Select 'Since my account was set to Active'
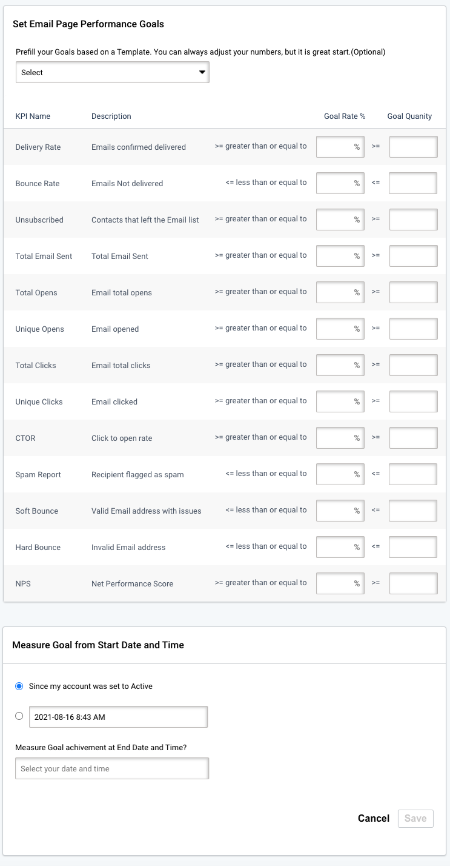450x866 pixels. pyautogui.click(x=18, y=686)
